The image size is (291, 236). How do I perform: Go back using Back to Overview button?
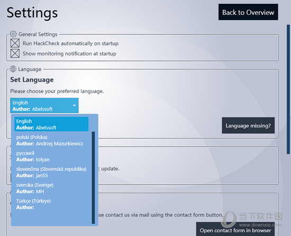tap(248, 12)
